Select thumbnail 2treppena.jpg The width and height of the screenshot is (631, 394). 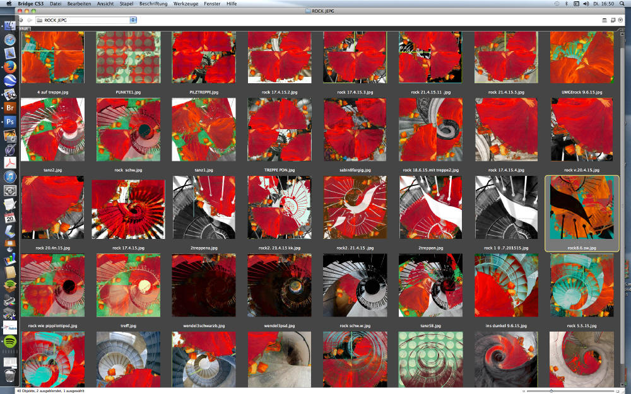tap(204, 207)
